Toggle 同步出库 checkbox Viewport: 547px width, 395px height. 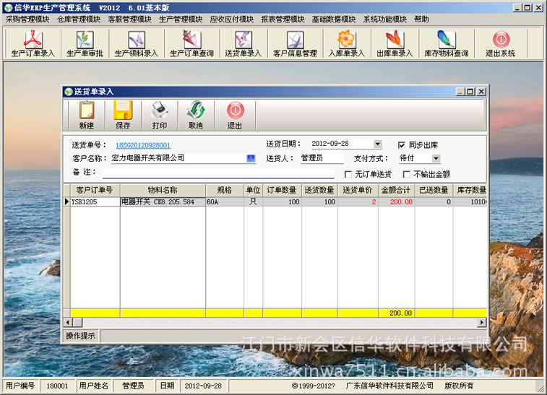(402, 145)
